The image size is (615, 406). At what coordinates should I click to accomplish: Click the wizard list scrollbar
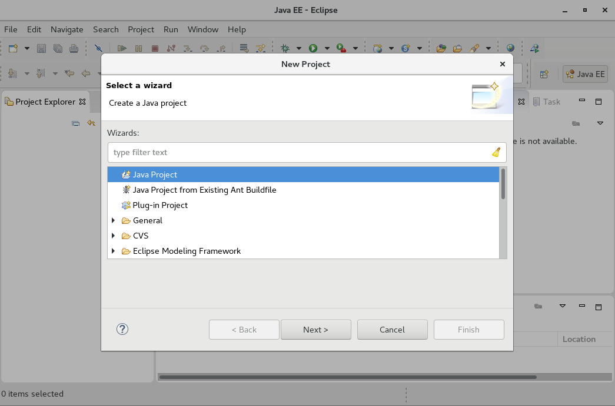(x=503, y=184)
